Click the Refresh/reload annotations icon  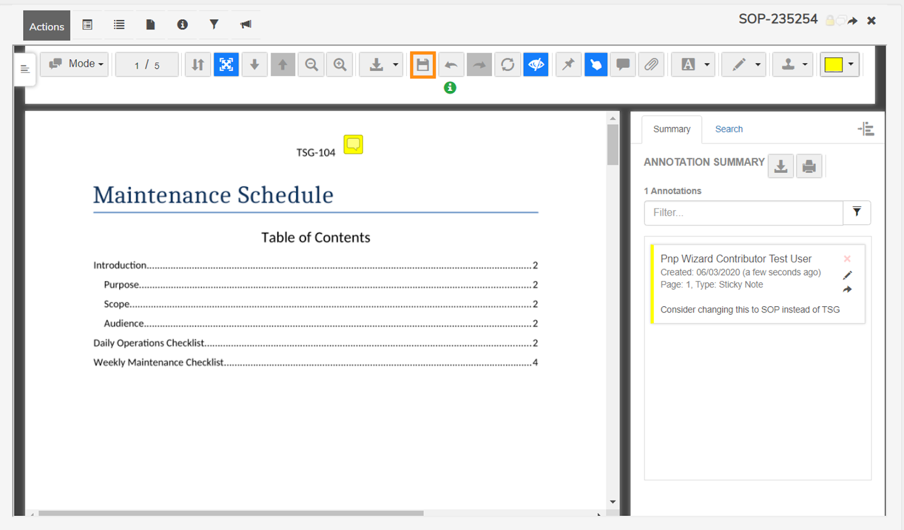click(507, 65)
